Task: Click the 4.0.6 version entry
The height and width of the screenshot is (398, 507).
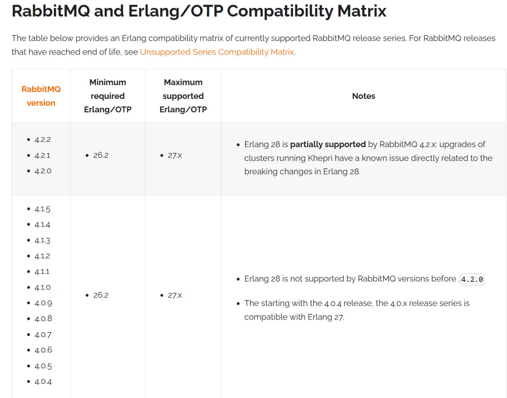Action: point(43,350)
